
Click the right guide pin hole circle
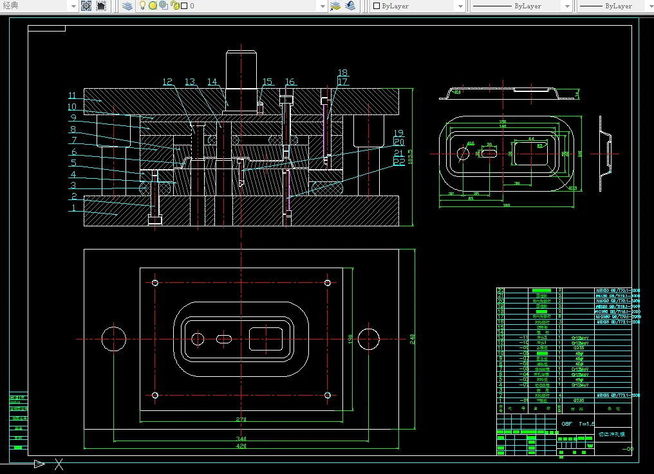coord(369,338)
